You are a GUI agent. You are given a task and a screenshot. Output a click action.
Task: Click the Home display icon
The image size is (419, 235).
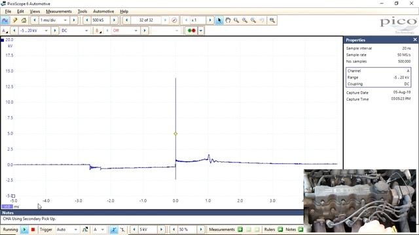pyautogui.click(x=24, y=20)
